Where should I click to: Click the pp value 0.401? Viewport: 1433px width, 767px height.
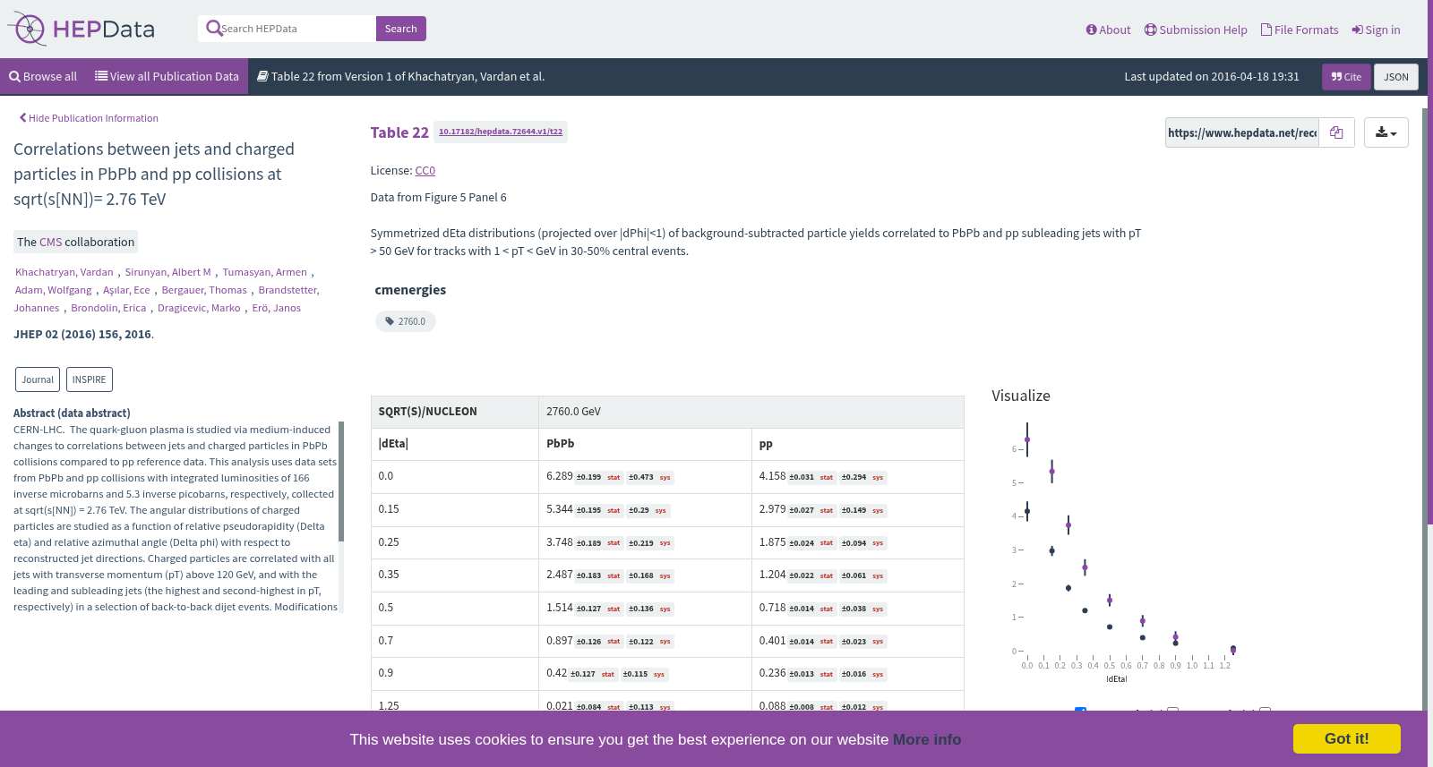[x=772, y=641]
